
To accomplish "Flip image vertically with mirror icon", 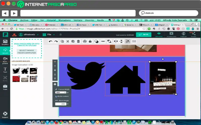I will (121, 41).
